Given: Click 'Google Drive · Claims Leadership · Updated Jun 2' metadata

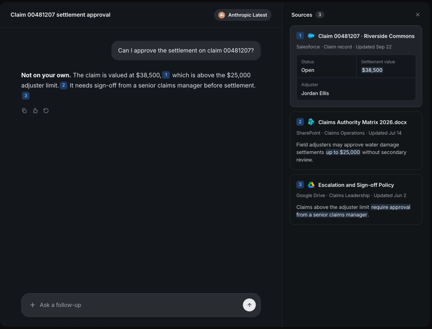Looking at the screenshot, I should pyautogui.click(x=351, y=196).
